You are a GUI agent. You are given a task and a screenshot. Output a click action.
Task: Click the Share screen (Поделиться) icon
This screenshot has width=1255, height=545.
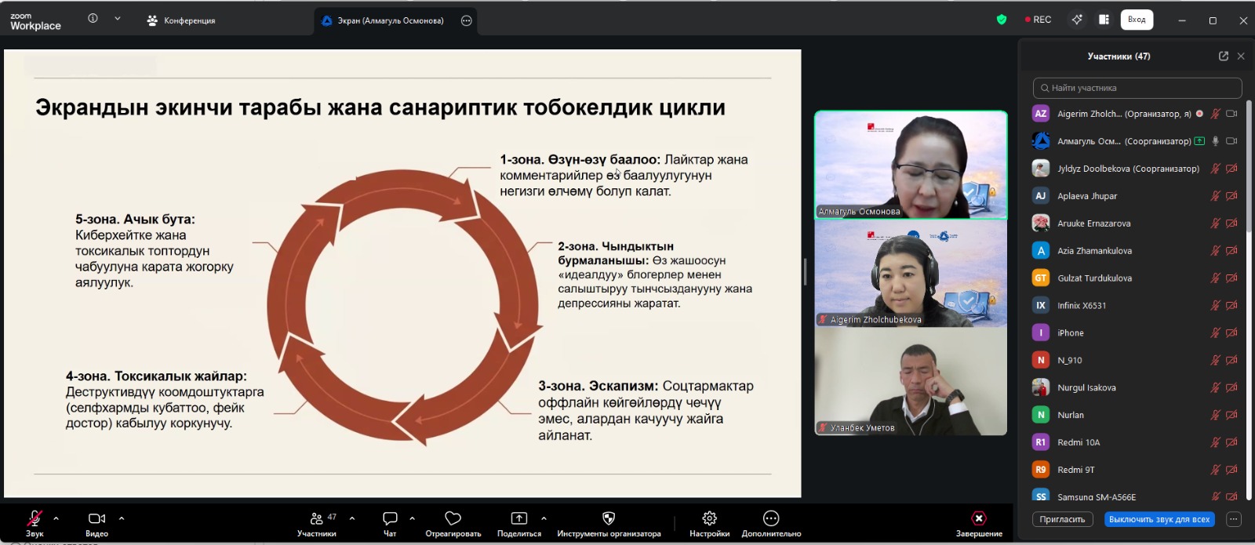pos(518,519)
